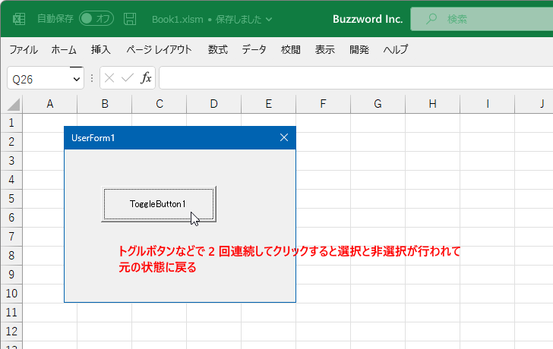Screen dimensions: 553x349
Task: Select row 5 header
Action: (x=11, y=199)
